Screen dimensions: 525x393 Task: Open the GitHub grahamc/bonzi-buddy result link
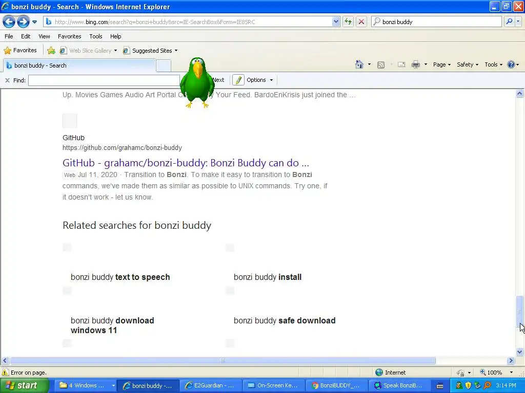(x=186, y=163)
